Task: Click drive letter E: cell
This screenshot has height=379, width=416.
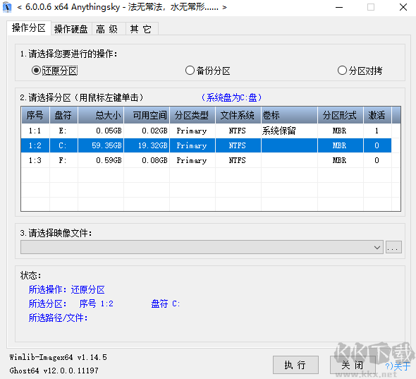Action: point(63,131)
